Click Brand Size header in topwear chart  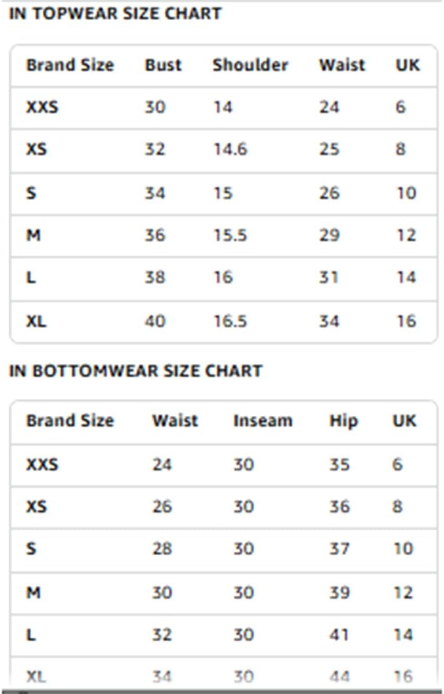click(x=69, y=65)
